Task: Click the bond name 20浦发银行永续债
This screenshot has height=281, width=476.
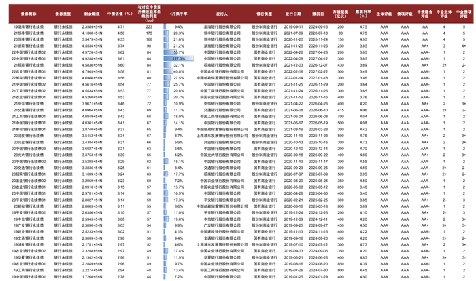Action: 29,136
